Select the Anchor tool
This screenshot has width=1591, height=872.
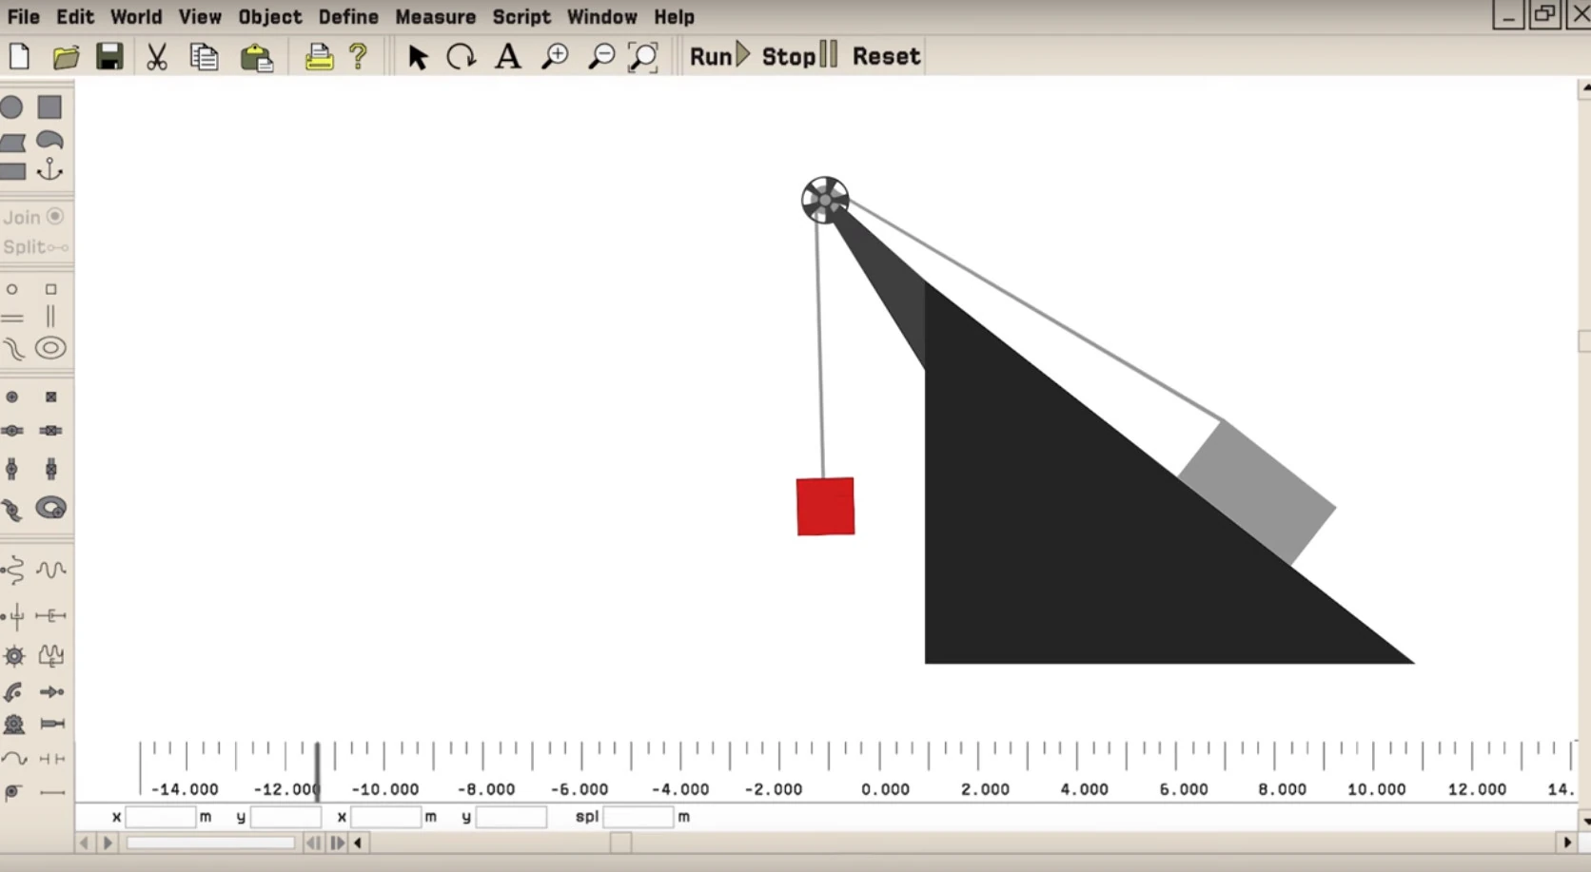[x=49, y=171]
